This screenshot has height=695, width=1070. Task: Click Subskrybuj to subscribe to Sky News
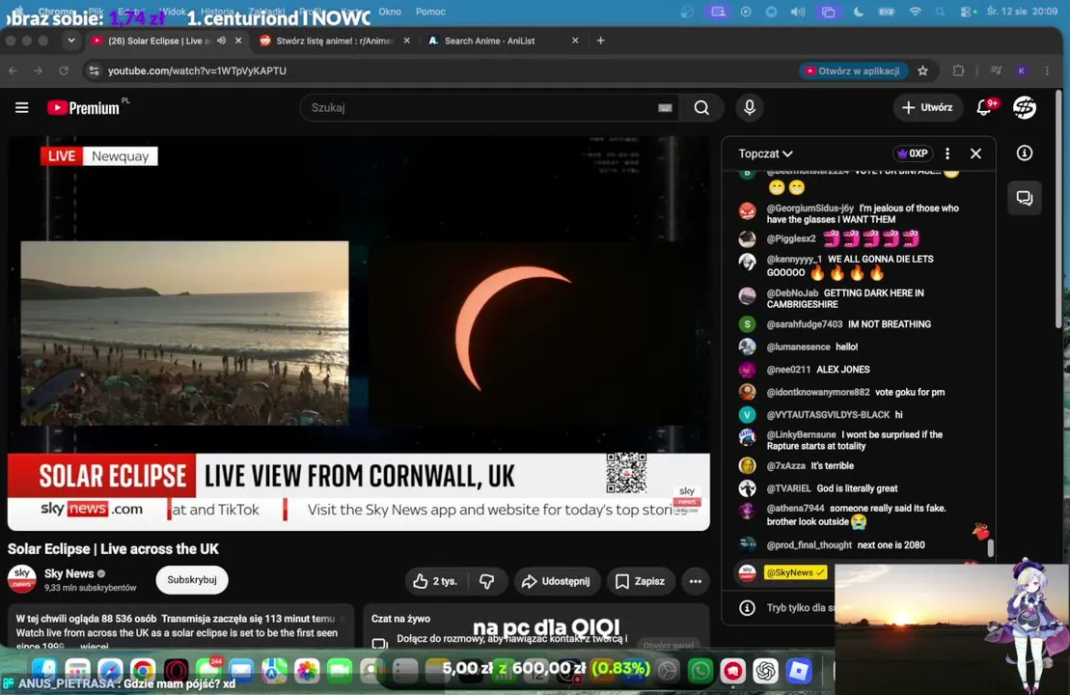[192, 579]
